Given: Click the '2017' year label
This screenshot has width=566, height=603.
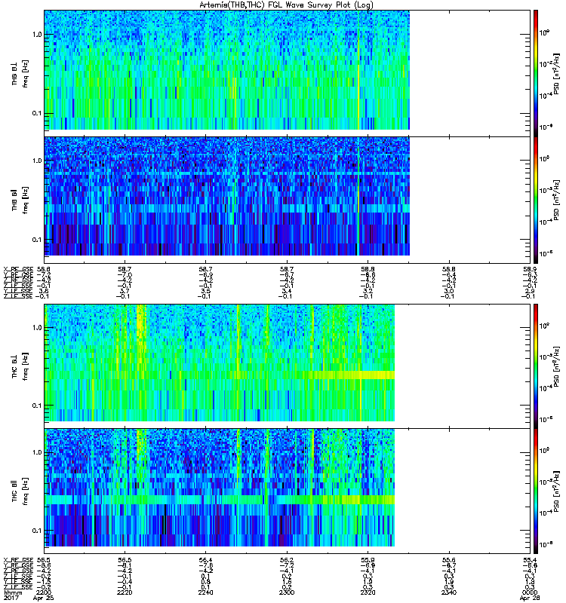Looking at the screenshot, I should 10,598.
